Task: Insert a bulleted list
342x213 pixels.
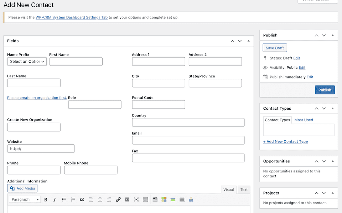Action: tap(64, 199)
